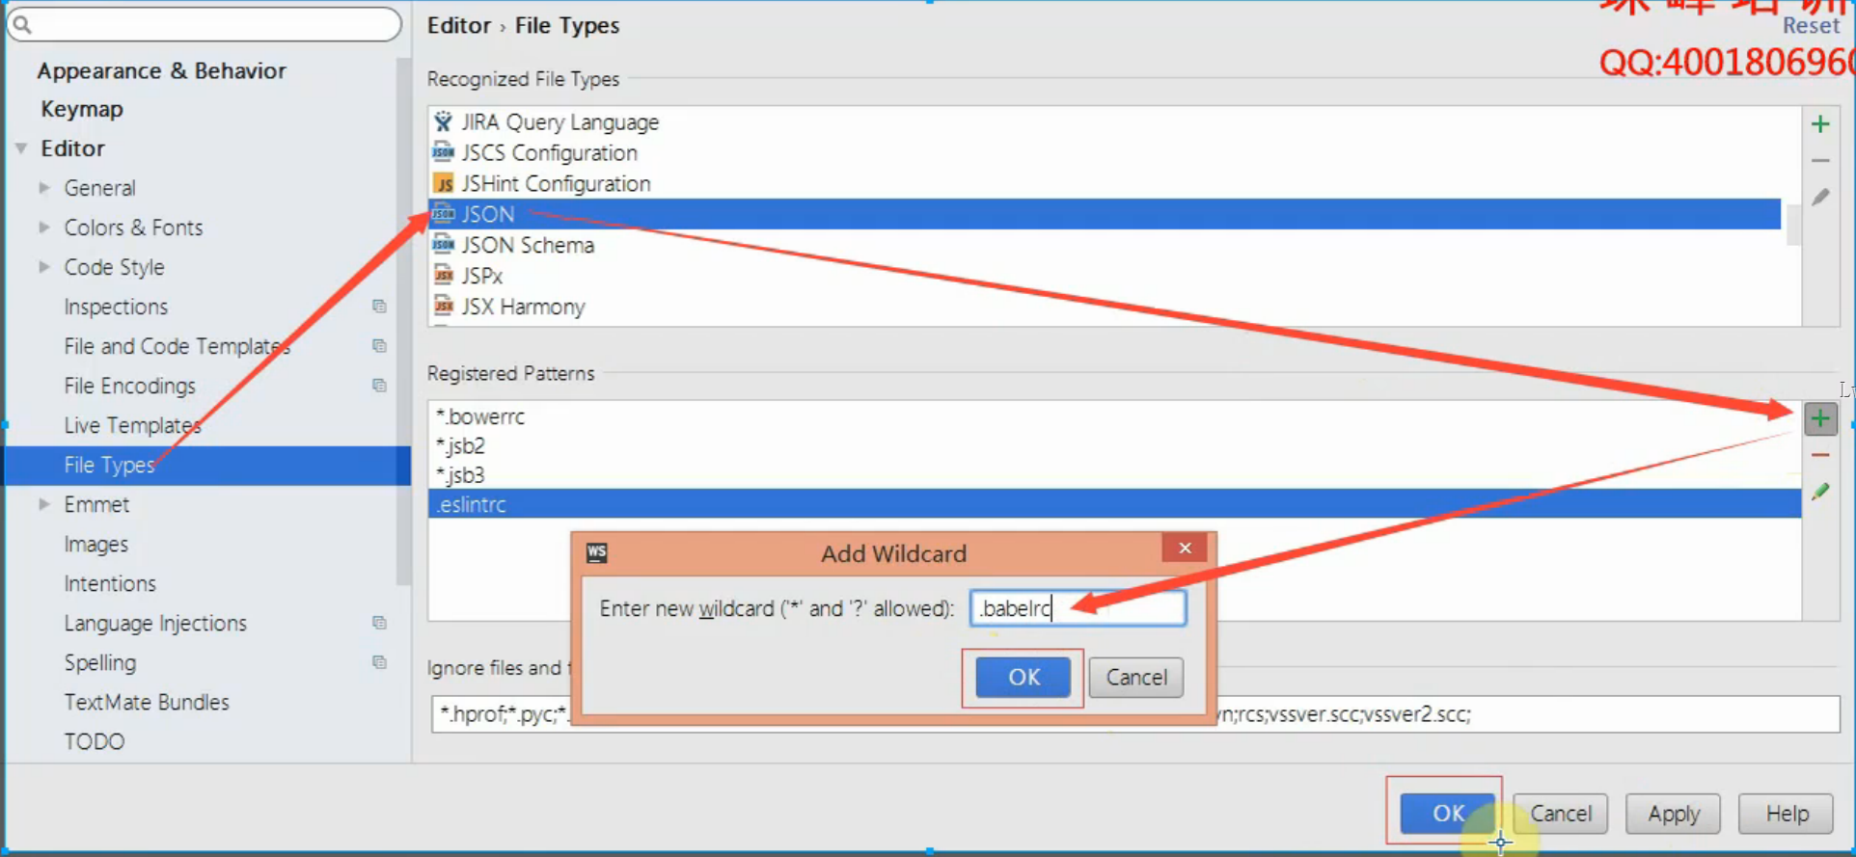Select Language Injections in the tree
This screenshot has width=1856, height=857.
click(155, 623)
